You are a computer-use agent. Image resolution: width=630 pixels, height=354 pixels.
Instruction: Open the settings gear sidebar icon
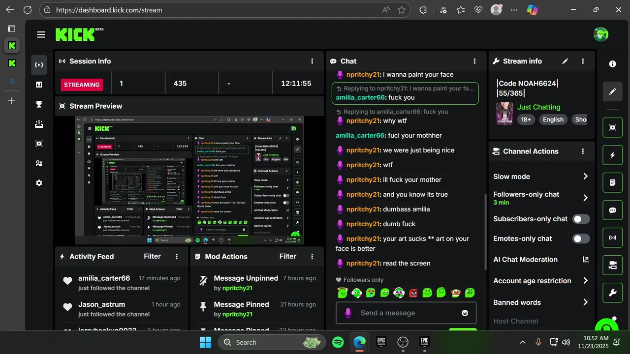click(x=39, y=183)
